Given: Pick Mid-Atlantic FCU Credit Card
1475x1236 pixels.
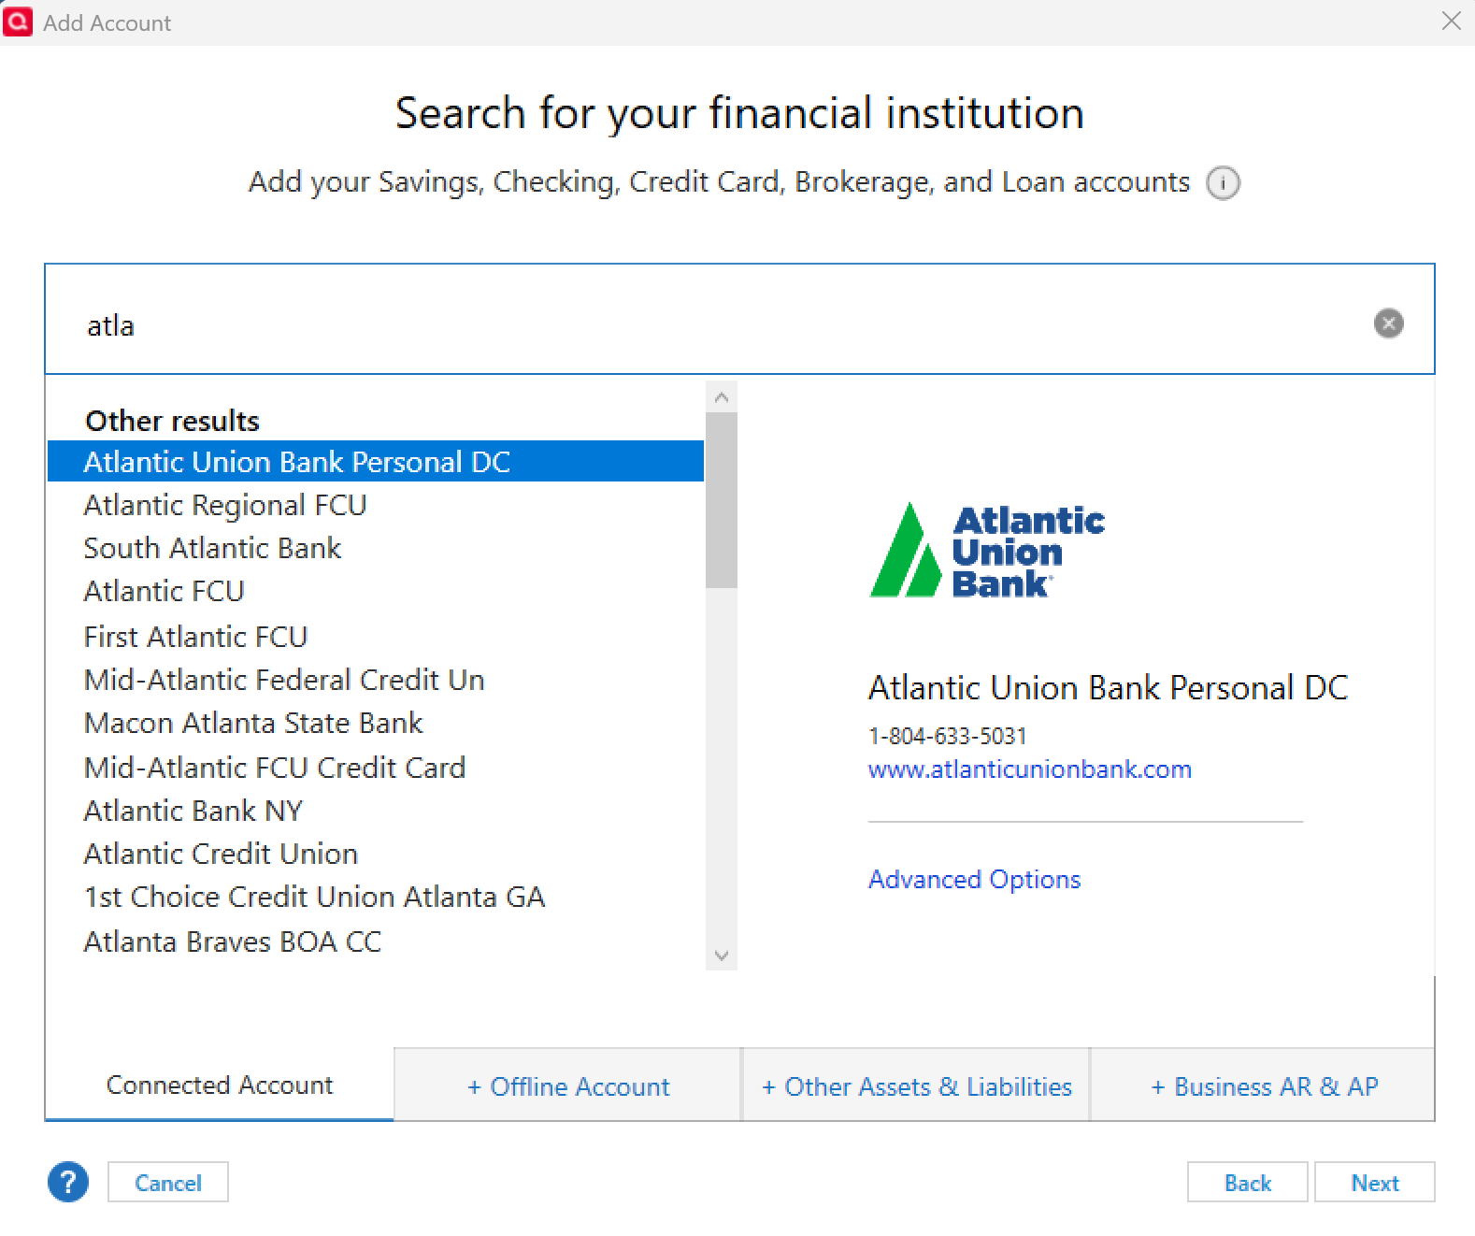Looking at the screenshot, I should pyautogui.click(x=376, y=769).
